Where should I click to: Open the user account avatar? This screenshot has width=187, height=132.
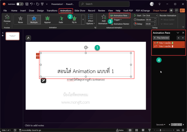152,4
